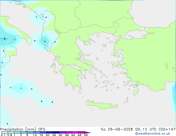Click the '40' legend scale label

73,135
